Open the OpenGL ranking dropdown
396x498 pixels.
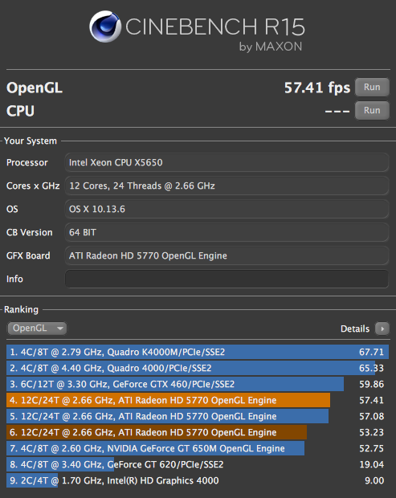coord(37,328)
